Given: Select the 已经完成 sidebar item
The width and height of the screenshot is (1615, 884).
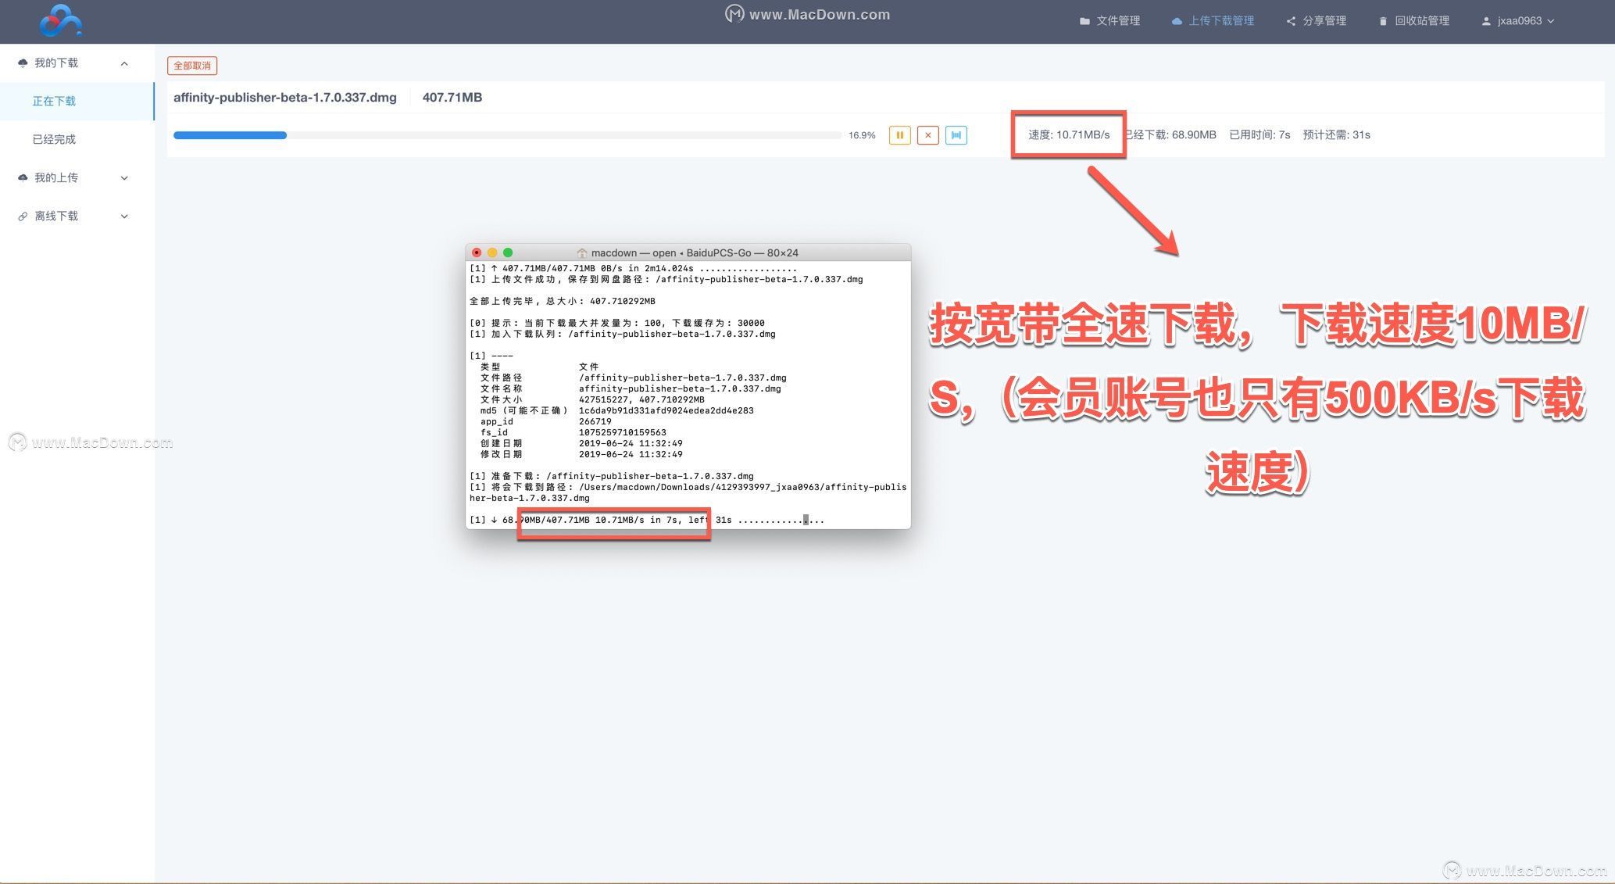Looking at the screenshot, I should (54, 140).
